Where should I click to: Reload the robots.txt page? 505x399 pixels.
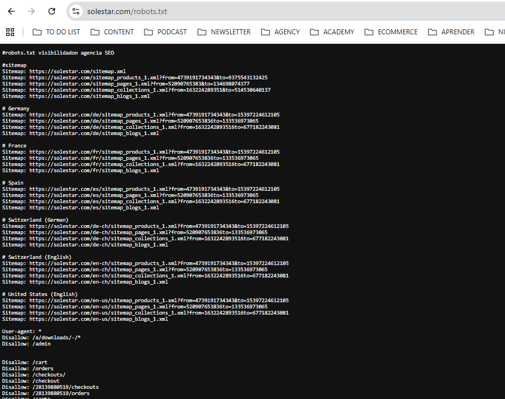click(52, 11)
